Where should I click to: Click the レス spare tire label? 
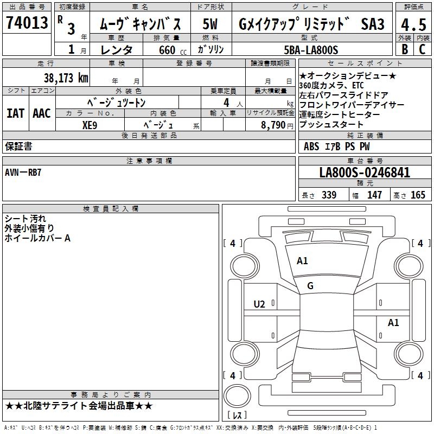[237, 415]
